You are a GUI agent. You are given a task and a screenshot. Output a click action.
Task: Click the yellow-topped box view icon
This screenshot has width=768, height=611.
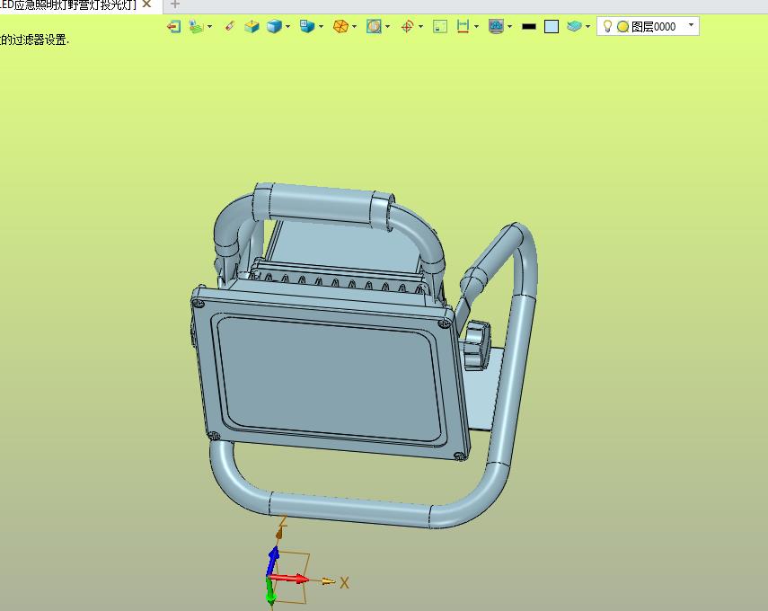click(252, 26)
